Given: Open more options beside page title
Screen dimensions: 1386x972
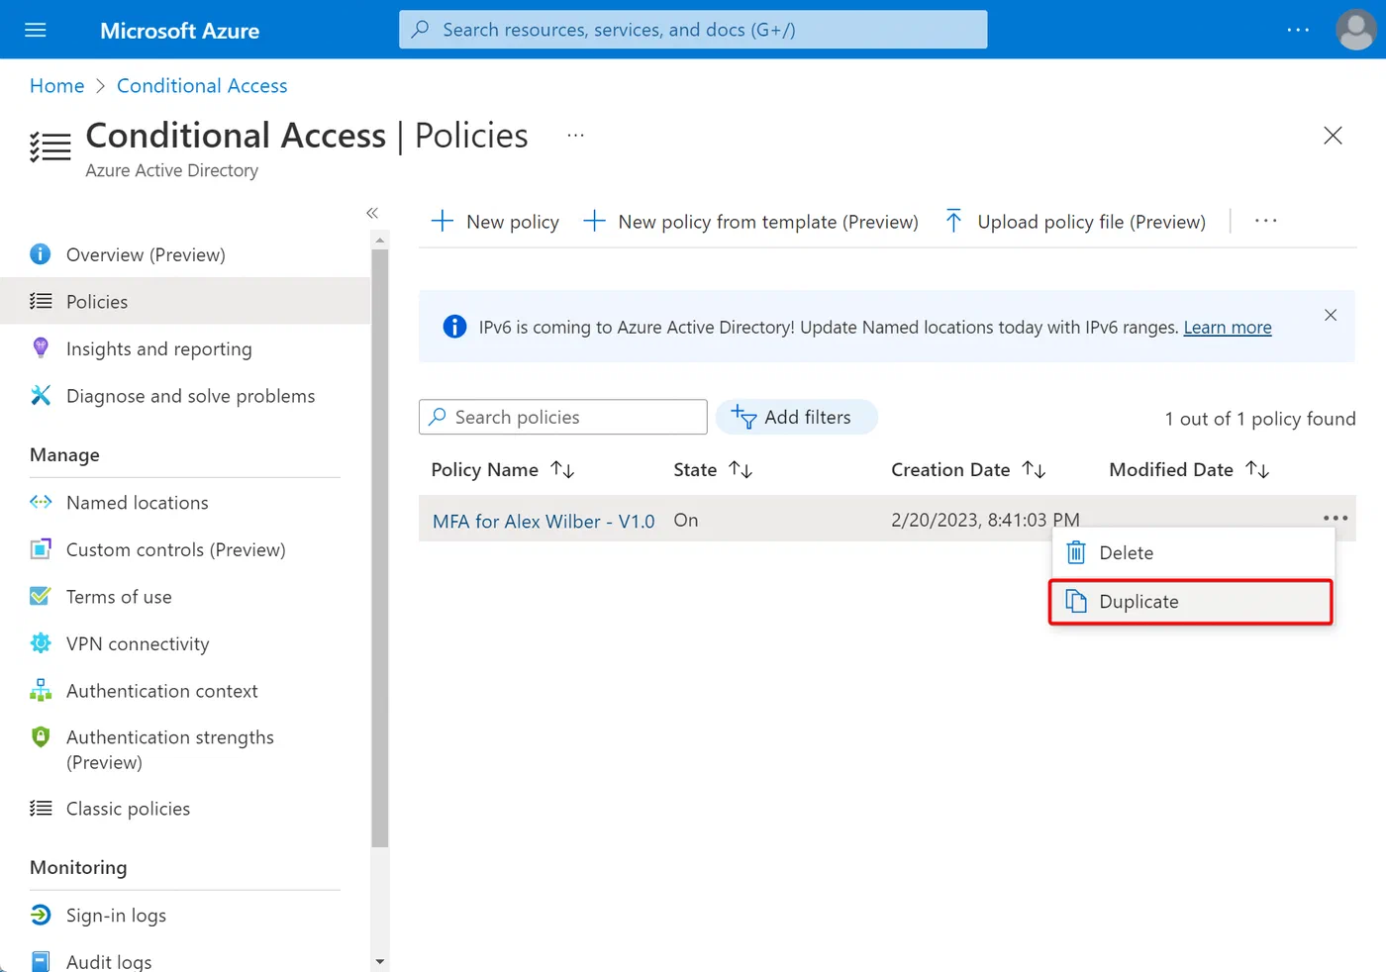Looking at the screenshot, I should (x=575, y=136).
